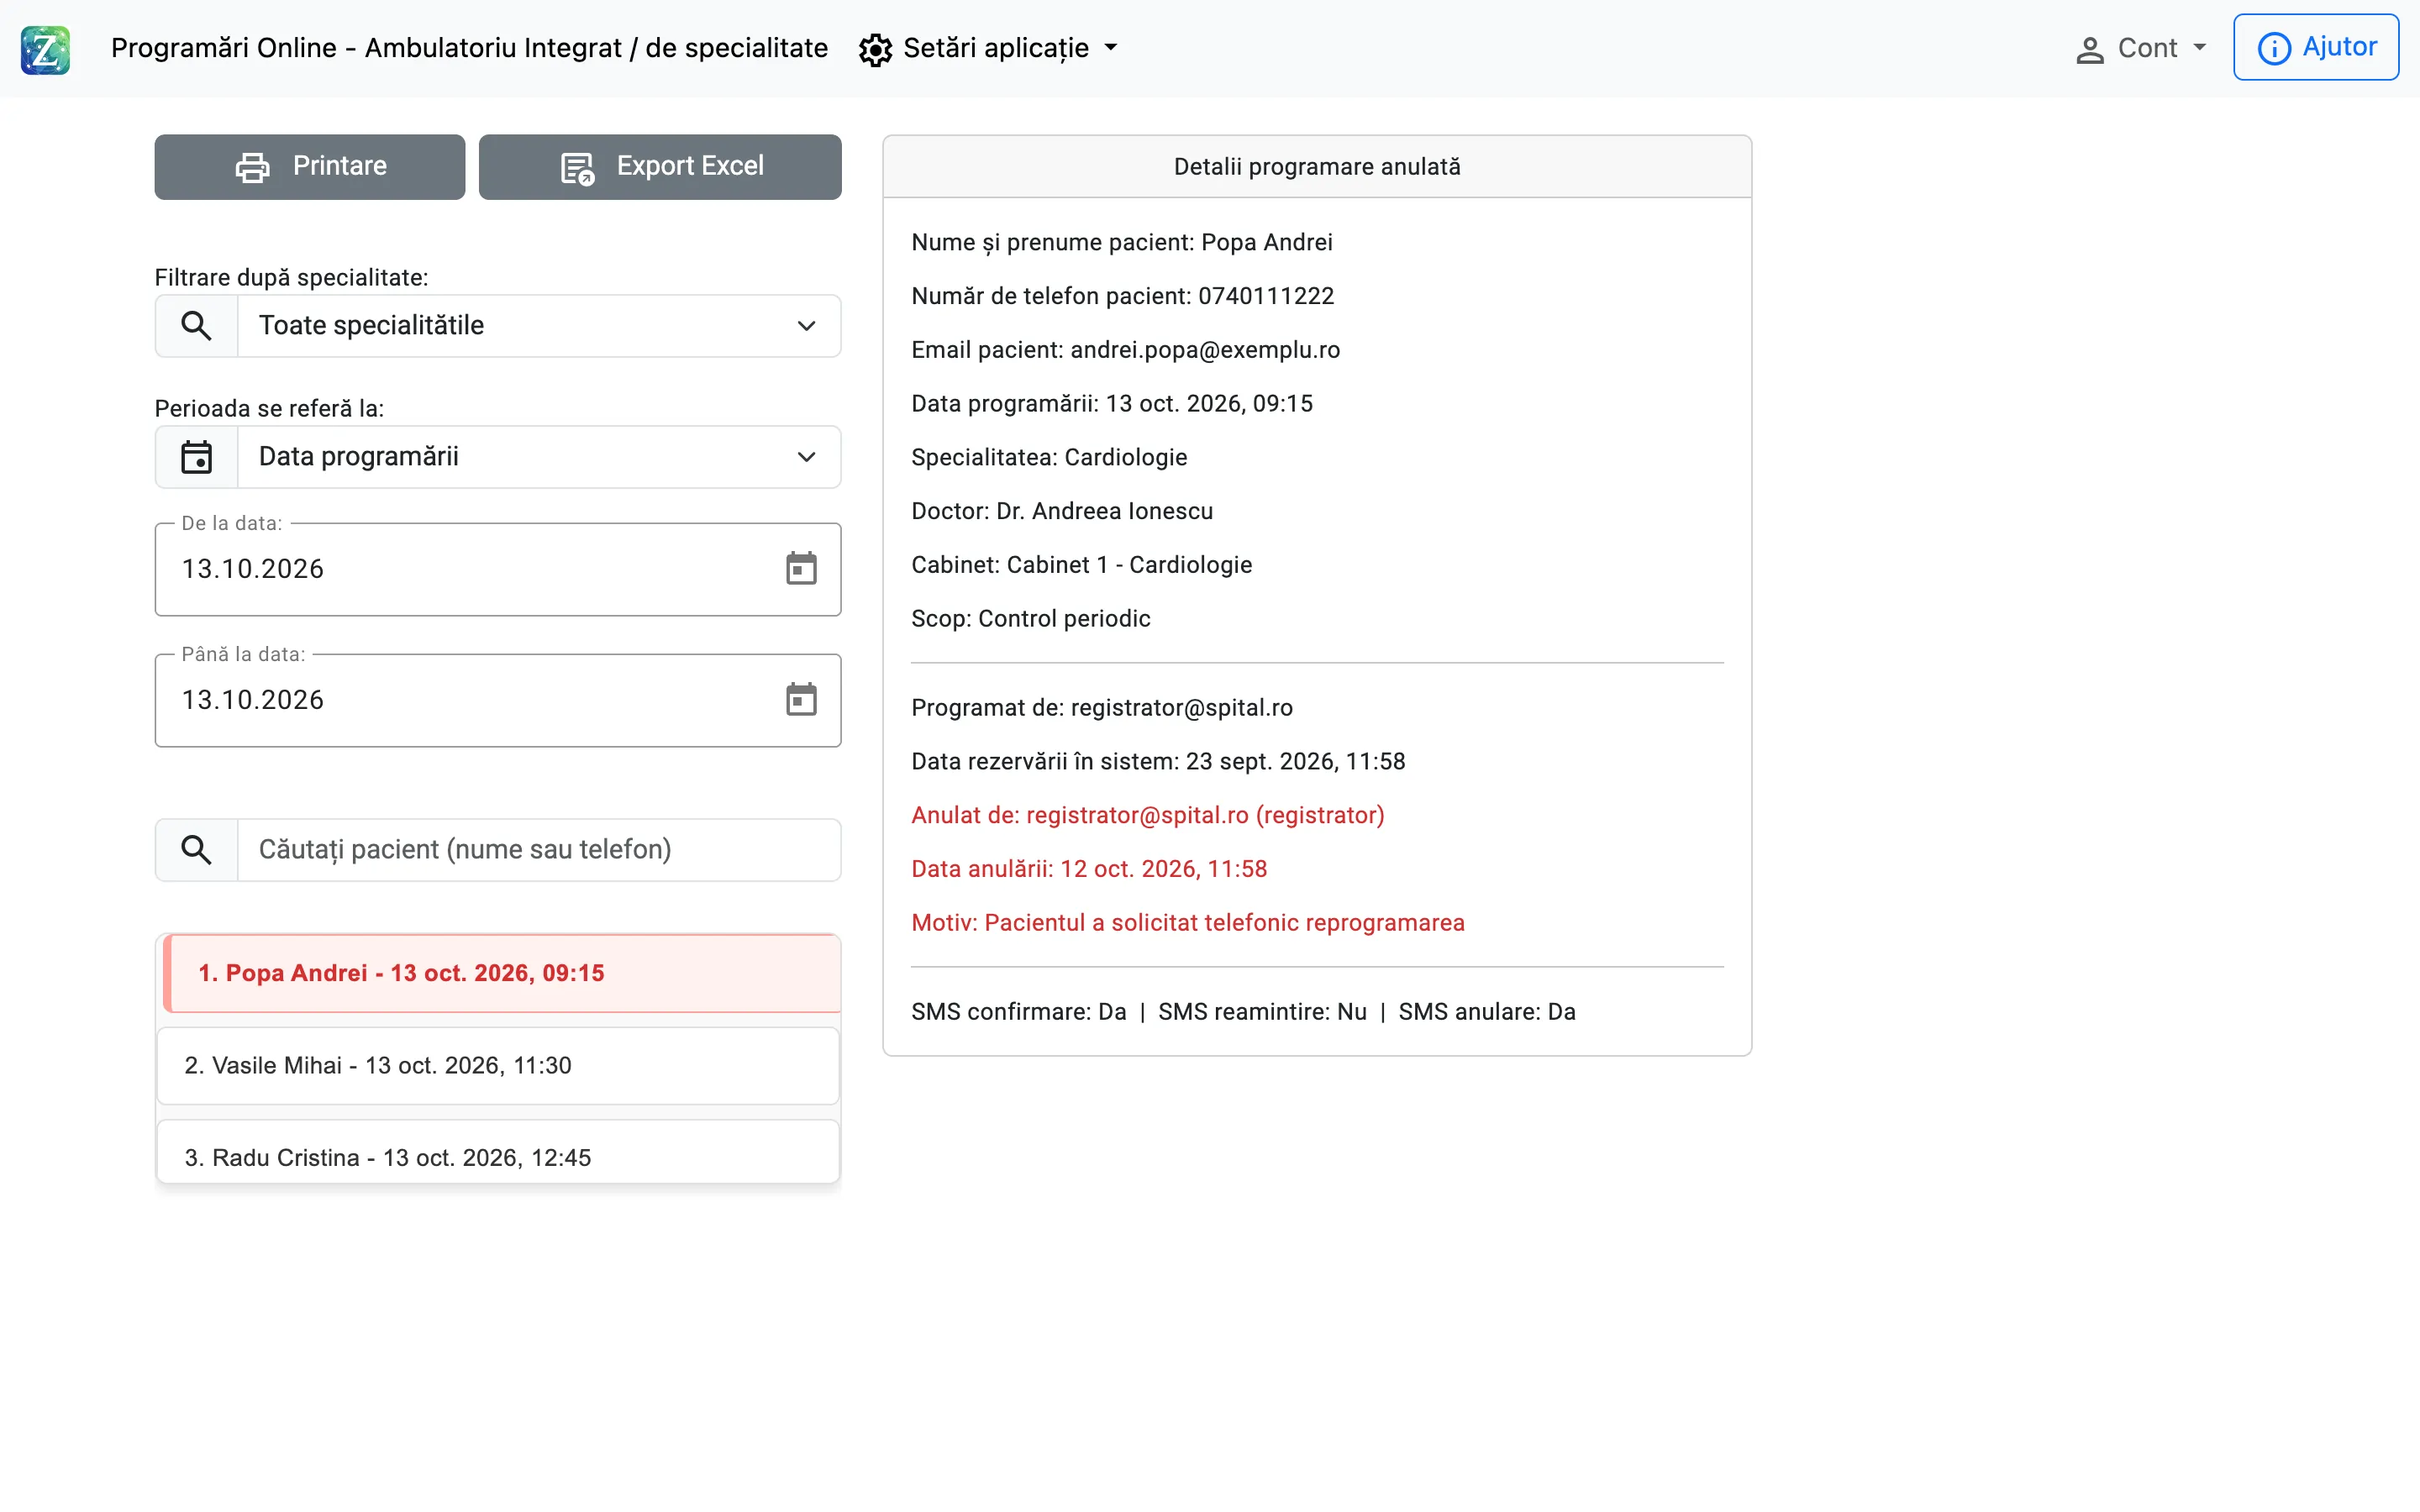Image resolution: width=2420 pixels, height=1512 pixels.
Task: Click the De la data date field
Action: [498, 569]
